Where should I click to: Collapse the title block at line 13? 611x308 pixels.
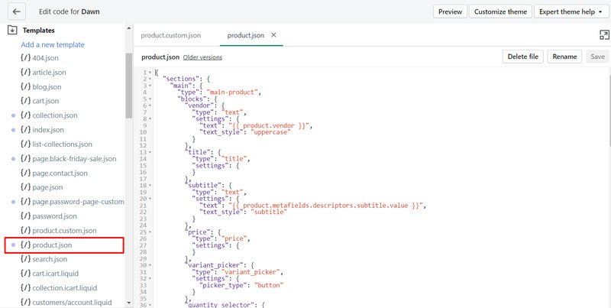150,152
